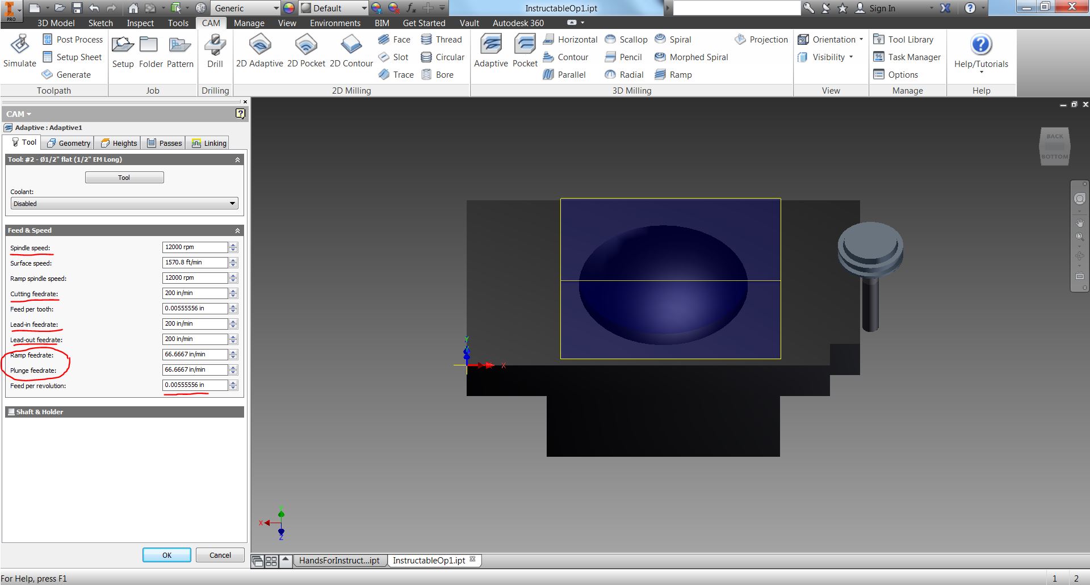The width and height of the screenshot is (1090, 585).
Task: Open Setup Sheet tool
Action: point(72,57)
